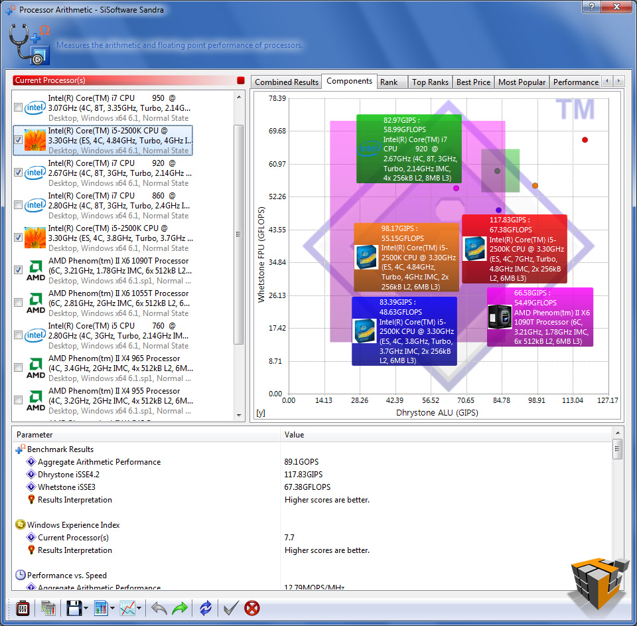
Task: Click the help question mark button in title bar
Action: point(591,7)
